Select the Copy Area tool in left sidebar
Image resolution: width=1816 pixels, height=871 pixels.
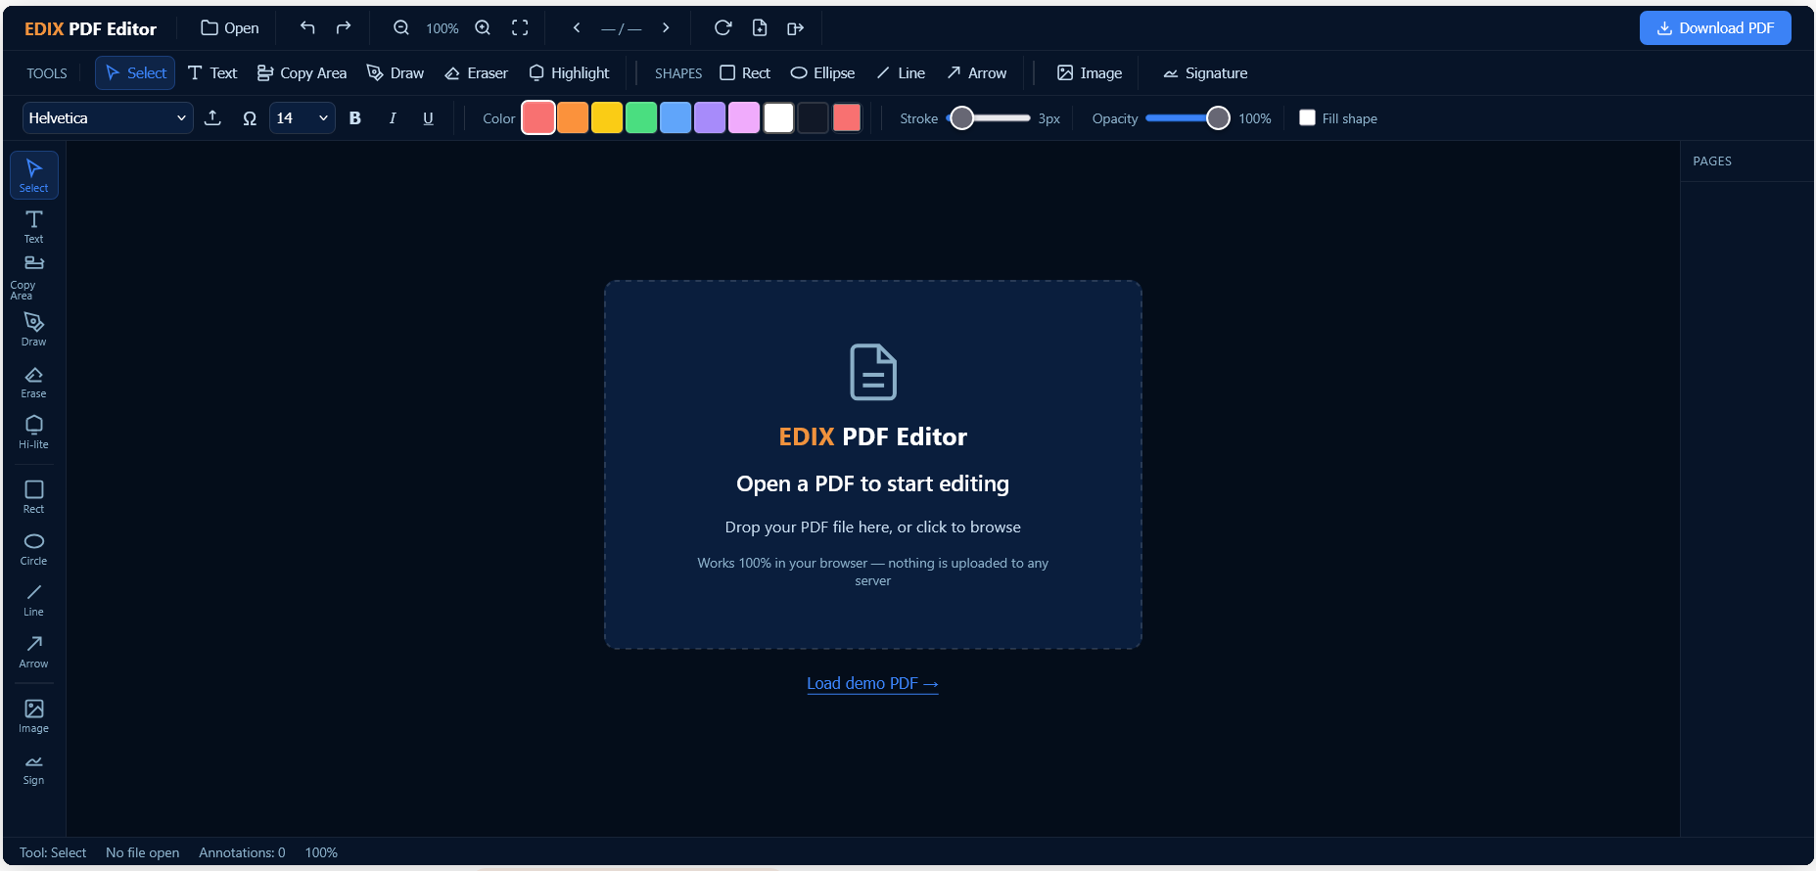tap(33, 277)
